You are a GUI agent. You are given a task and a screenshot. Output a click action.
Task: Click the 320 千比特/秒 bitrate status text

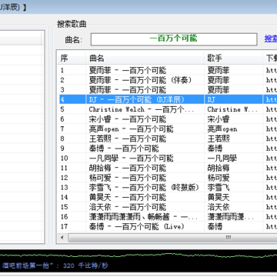tap(85, 265)
